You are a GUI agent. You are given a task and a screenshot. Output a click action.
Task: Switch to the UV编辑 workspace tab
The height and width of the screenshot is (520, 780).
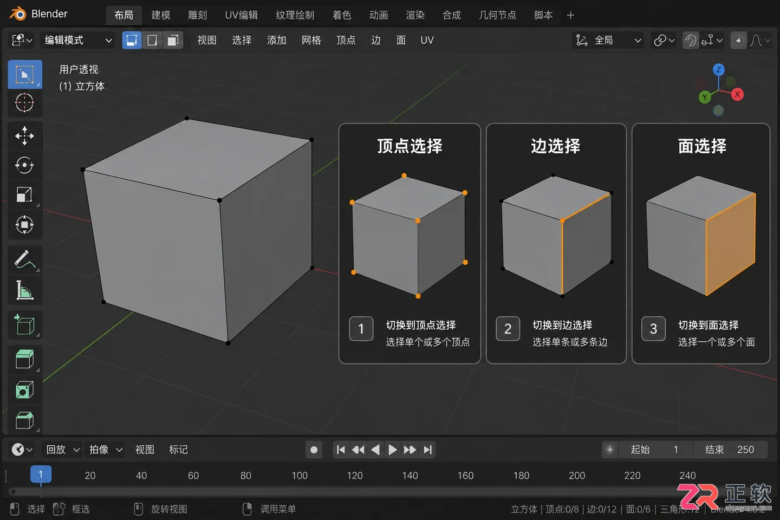point(242,15)
